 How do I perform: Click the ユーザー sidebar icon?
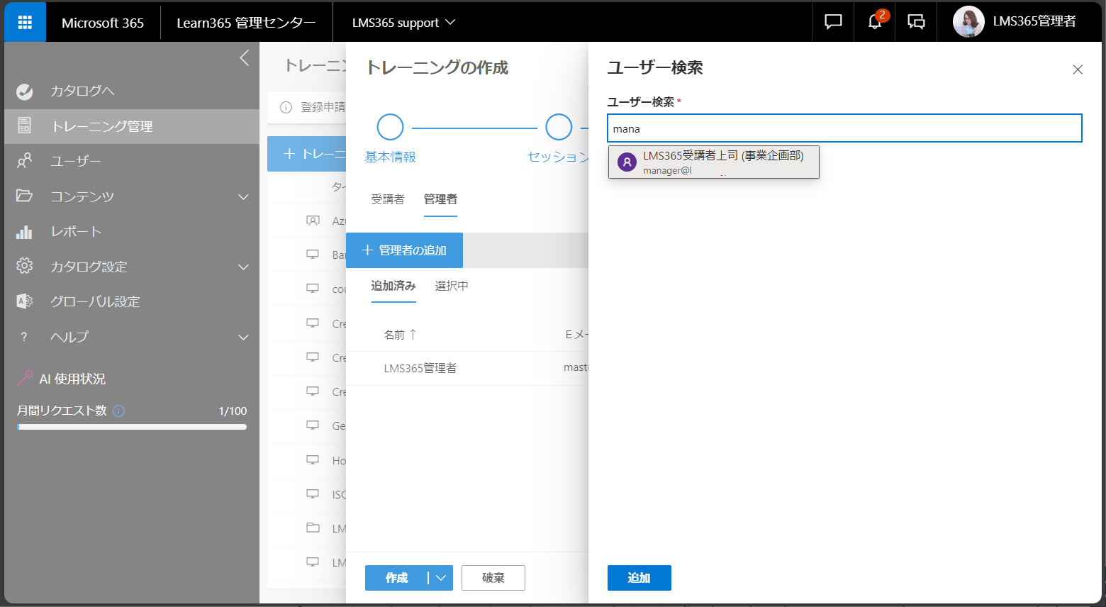(25, 161)
